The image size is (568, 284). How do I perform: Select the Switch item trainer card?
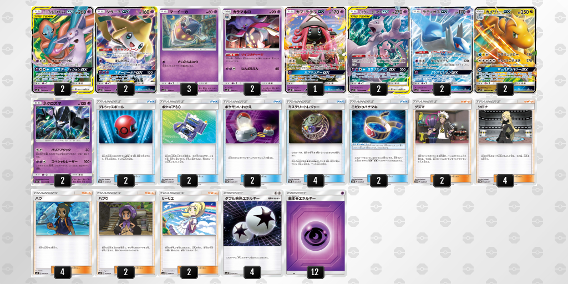tap(252, 142)
